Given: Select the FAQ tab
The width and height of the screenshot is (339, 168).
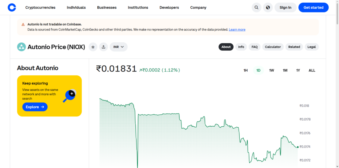Looking at the screenshot, I should pyautogui.click(x=255, y=47).
